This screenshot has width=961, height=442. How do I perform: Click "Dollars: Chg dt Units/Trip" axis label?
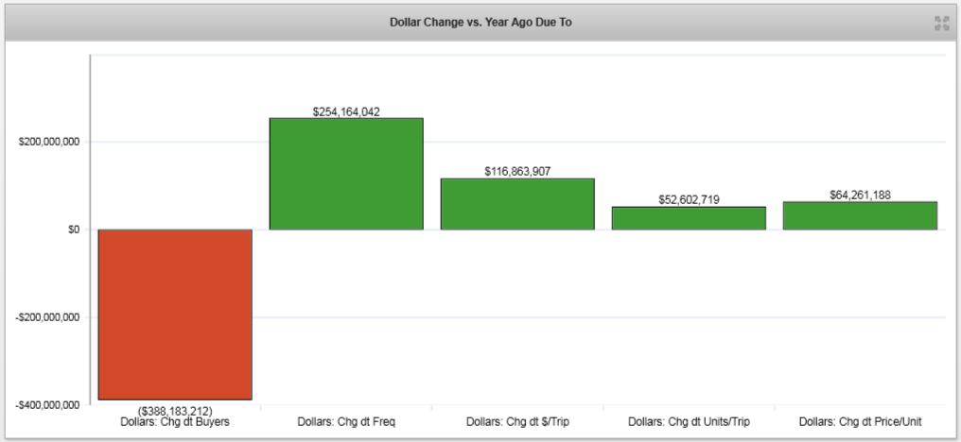pos(689,422)
